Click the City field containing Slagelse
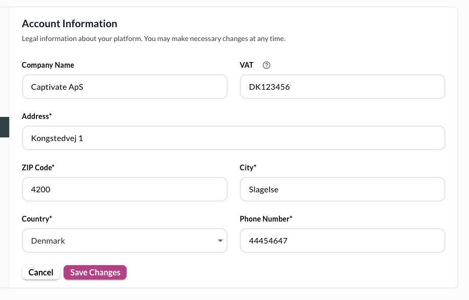Screen dimensions: 469x300 [x=342, y=189]
